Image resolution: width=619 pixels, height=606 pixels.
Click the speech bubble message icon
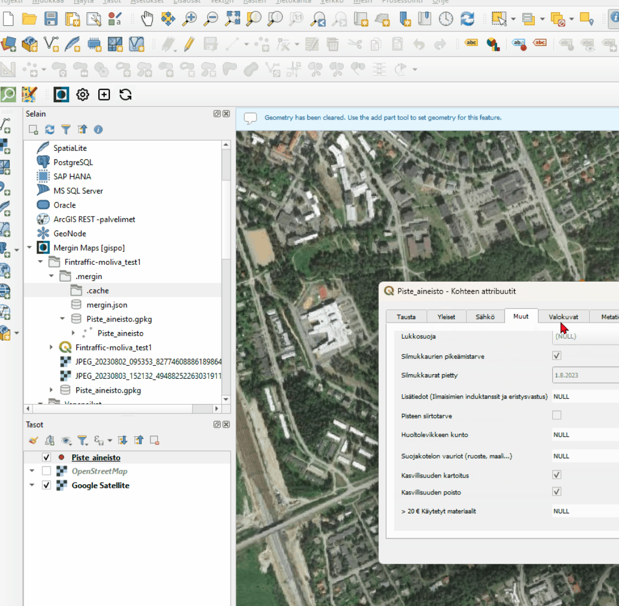[x=250, y=118]
